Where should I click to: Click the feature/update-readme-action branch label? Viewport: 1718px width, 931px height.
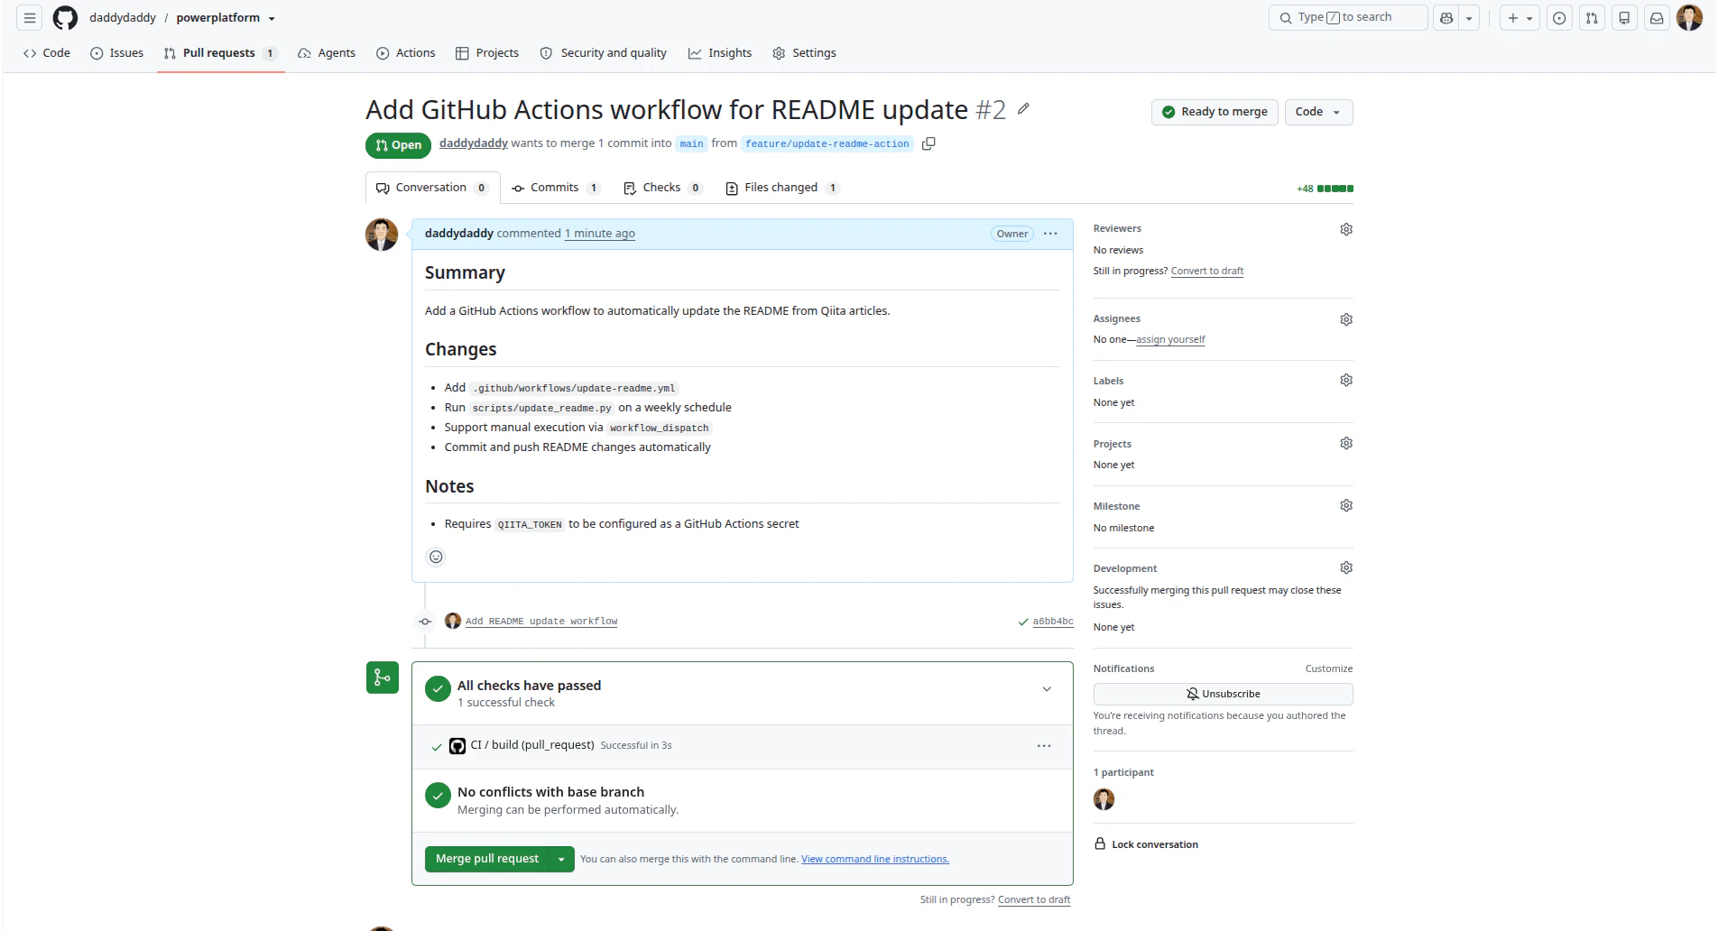827,144
